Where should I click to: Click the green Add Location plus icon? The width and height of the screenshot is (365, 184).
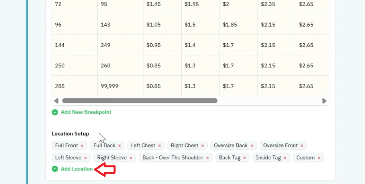click(55, 169)
